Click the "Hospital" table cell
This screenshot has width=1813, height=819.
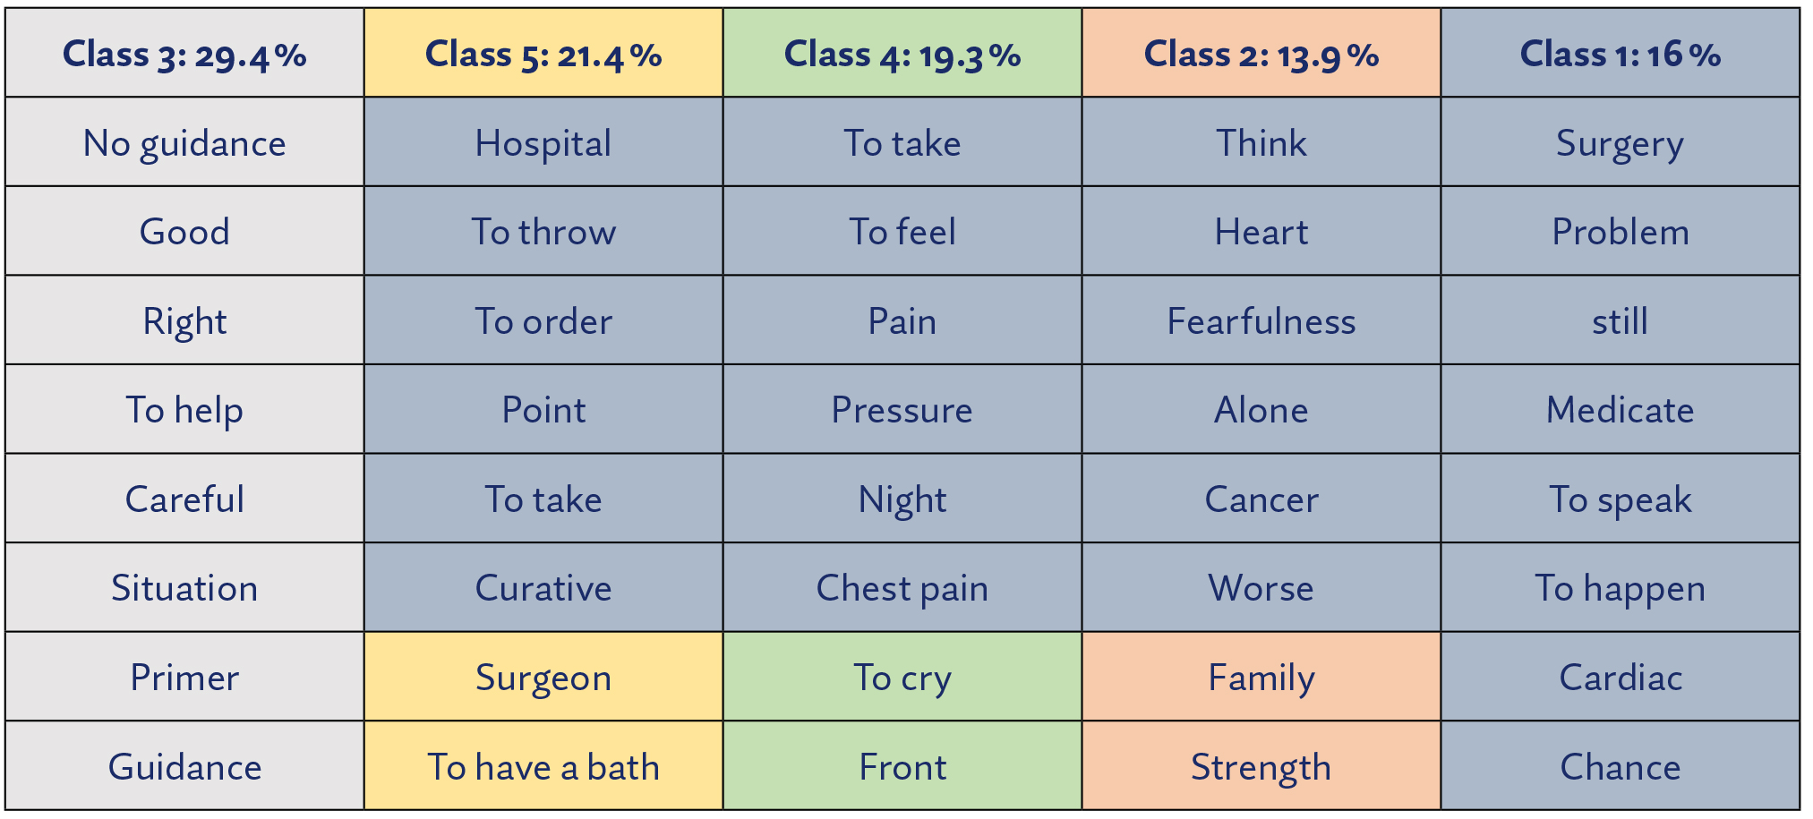tap(543, 143)
